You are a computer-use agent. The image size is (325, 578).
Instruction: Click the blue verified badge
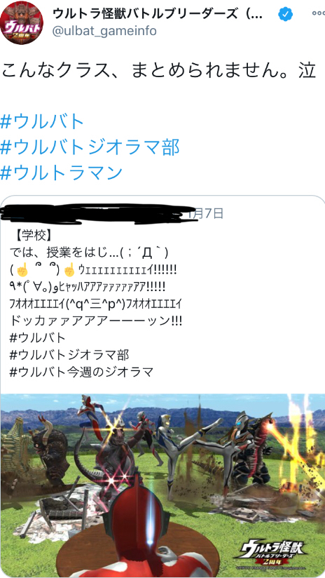pos(285,14)
